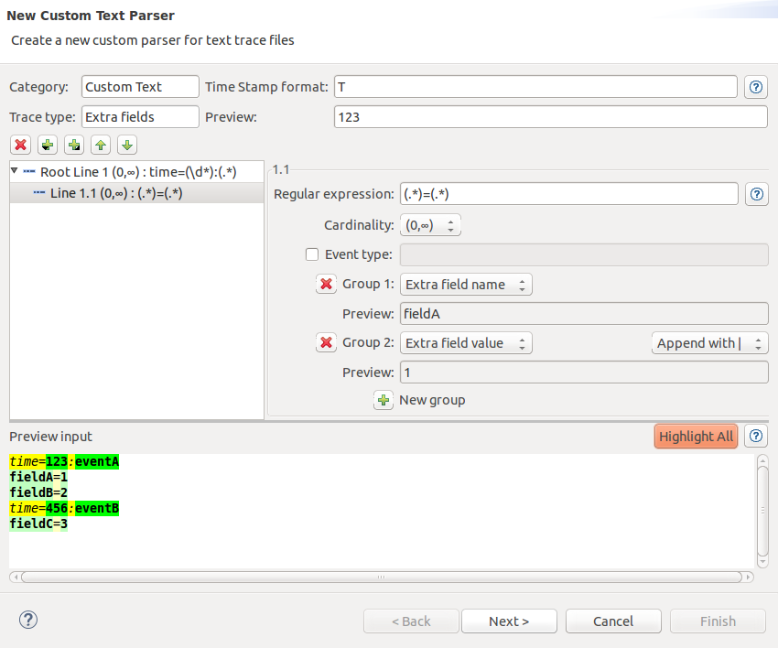Click the Next button
Image resolution: width=778 pixels, height=648 pixels.
tap(509, 621)
